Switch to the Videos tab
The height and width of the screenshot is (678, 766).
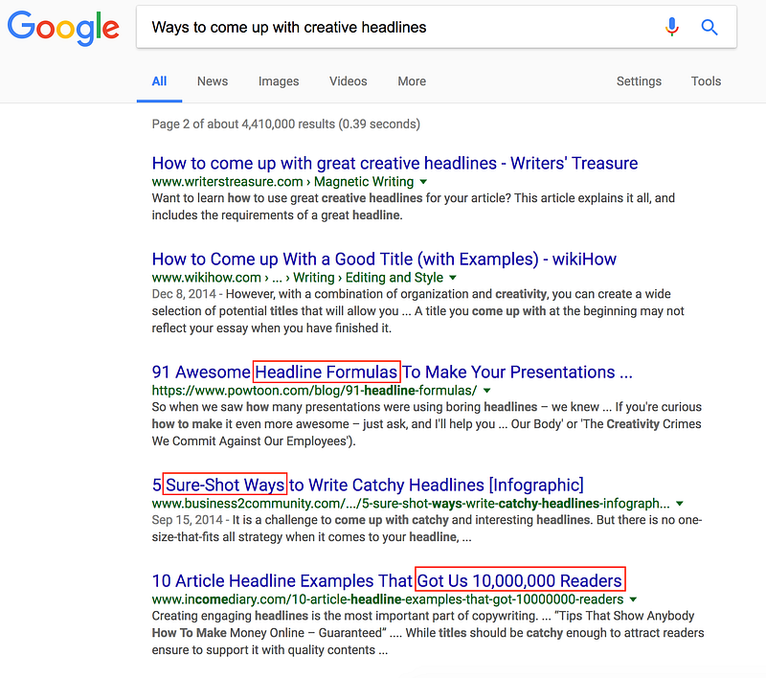click(x=348, y=81)
